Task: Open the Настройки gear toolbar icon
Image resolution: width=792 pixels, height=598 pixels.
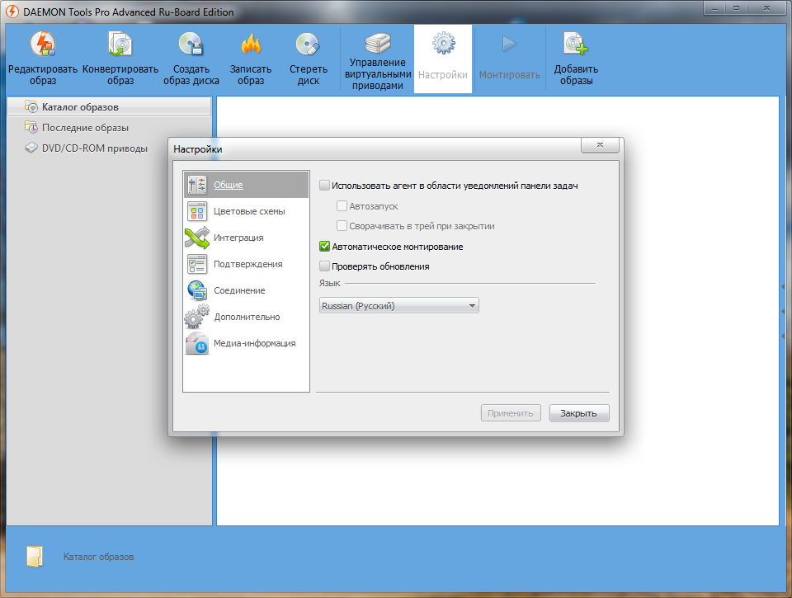Action: click(x=444, y=44)
